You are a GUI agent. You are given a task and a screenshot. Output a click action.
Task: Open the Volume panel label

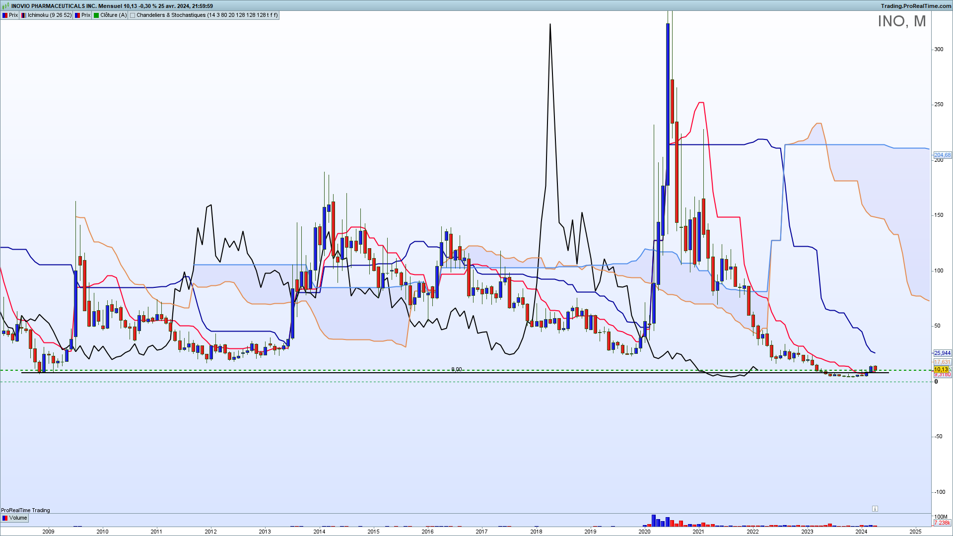click(15, 518)
